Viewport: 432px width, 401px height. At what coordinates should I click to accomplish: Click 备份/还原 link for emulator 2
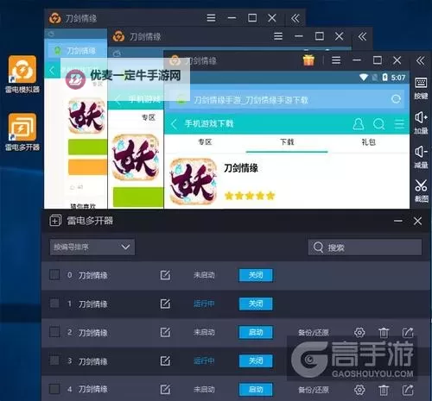coord(314,333)
